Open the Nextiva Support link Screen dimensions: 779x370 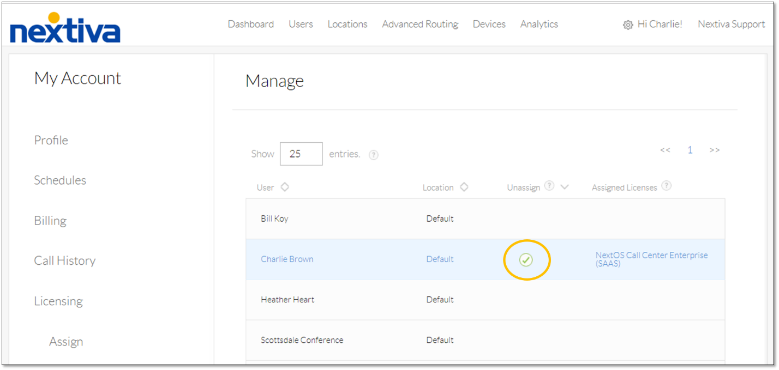(x=732, y=24)
